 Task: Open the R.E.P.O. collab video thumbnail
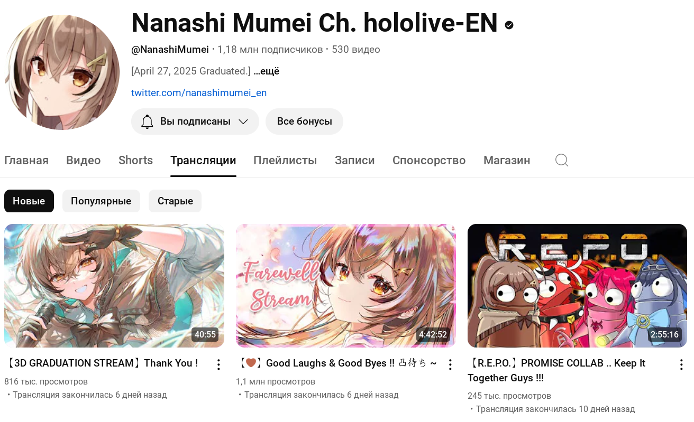coord(578,286)
